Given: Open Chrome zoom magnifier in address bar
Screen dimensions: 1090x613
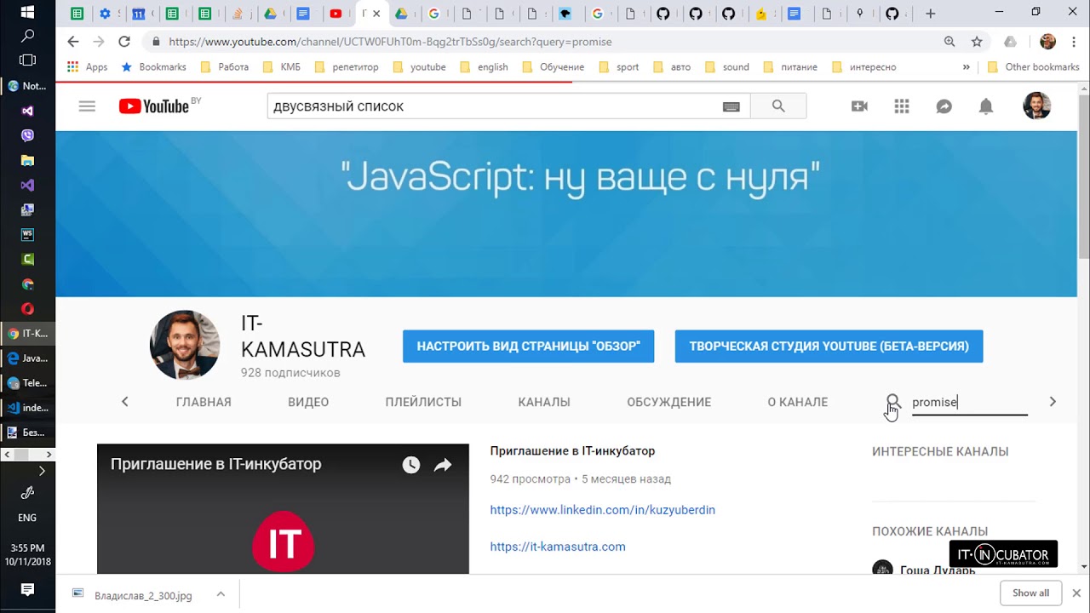Looking at the screenshot, I should [x=949, y=42].
